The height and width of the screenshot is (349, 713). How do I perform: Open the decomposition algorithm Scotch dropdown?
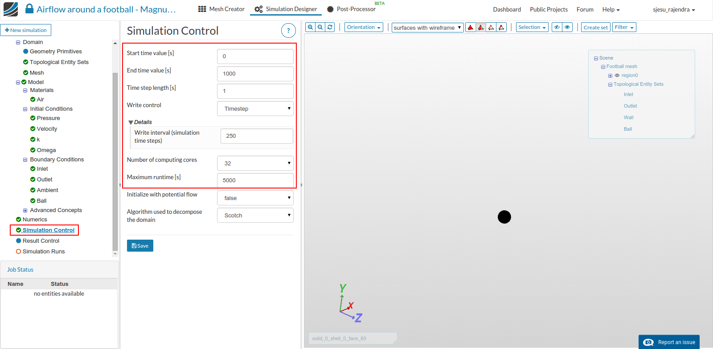coord(255,215)
